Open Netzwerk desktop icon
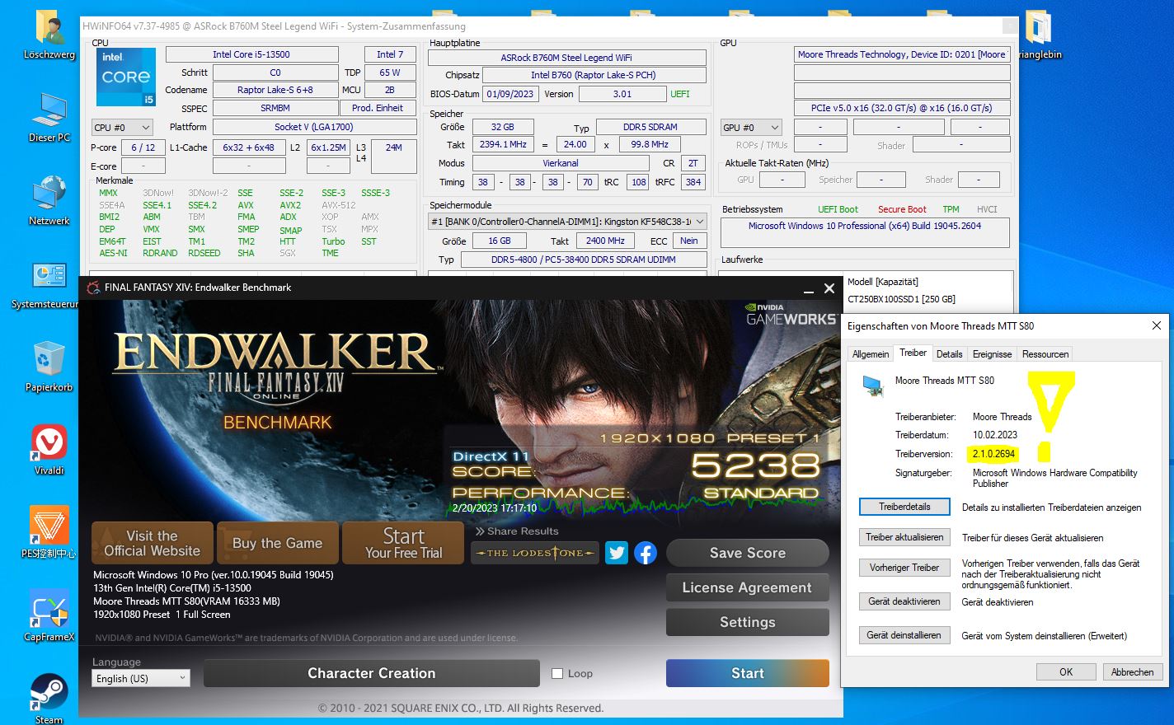Screen dimensions: 1174x725 click(x=49, y=194)
